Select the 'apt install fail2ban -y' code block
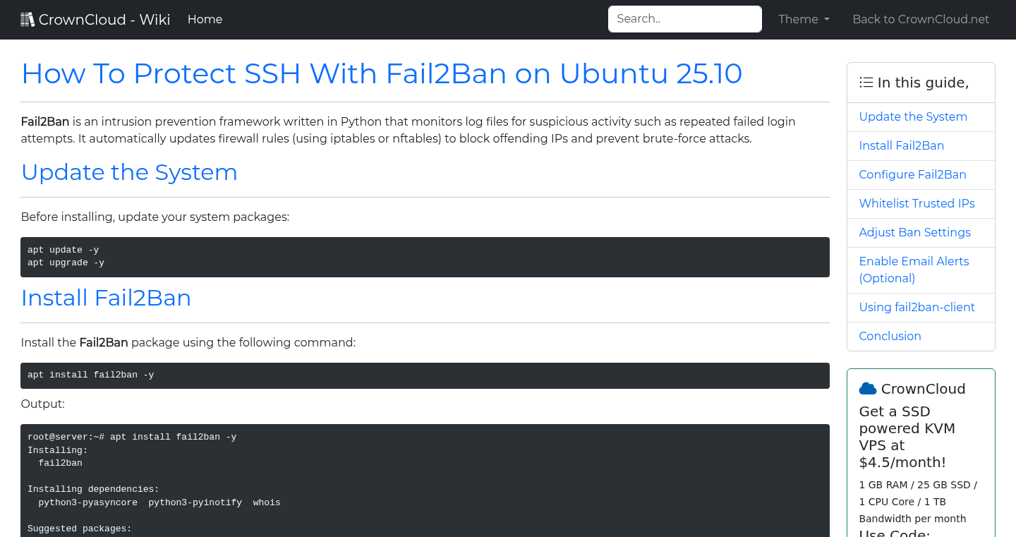This screenshot has height=537, width=1016. tap(424, 375)
